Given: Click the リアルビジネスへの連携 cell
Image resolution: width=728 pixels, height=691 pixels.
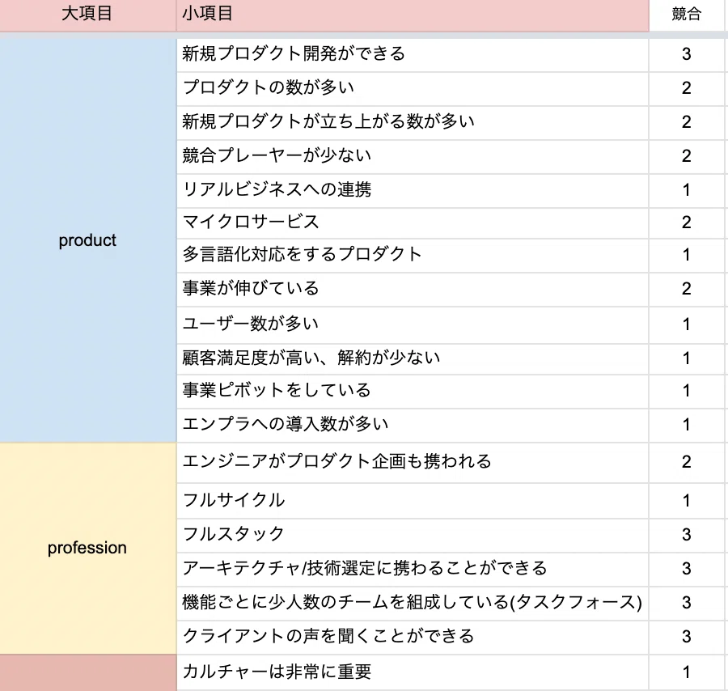Looking at the screenshot, I should coord(413,190).
